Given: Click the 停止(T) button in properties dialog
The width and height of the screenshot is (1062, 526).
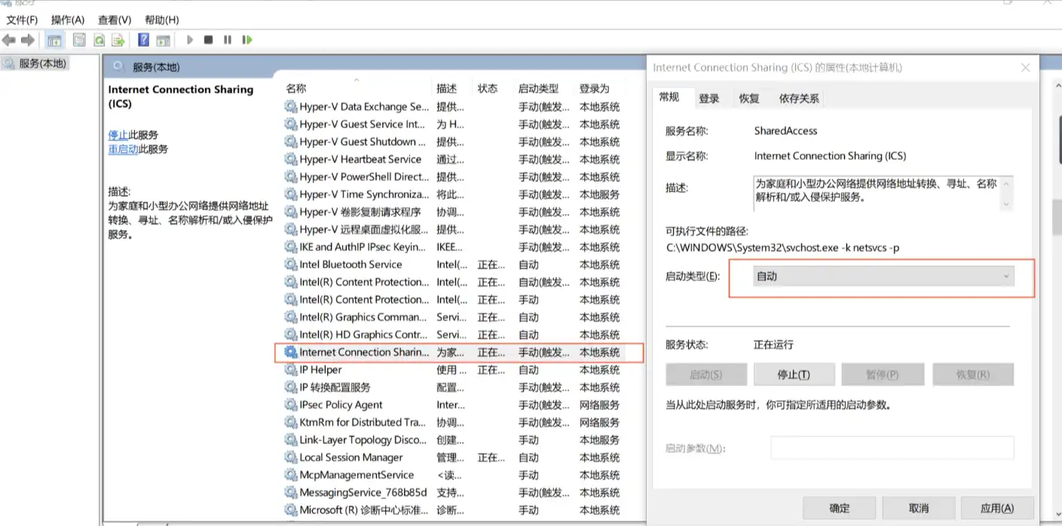Looking at the screenshot, I should click(794, 375).
